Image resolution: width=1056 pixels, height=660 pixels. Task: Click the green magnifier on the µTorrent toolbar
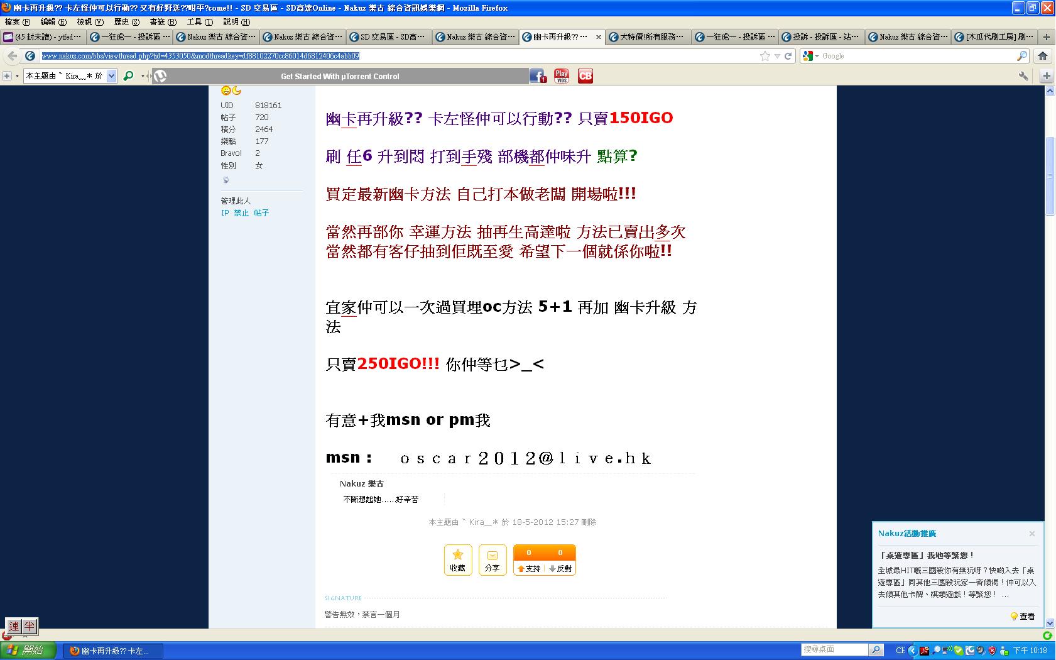[129, 76]
